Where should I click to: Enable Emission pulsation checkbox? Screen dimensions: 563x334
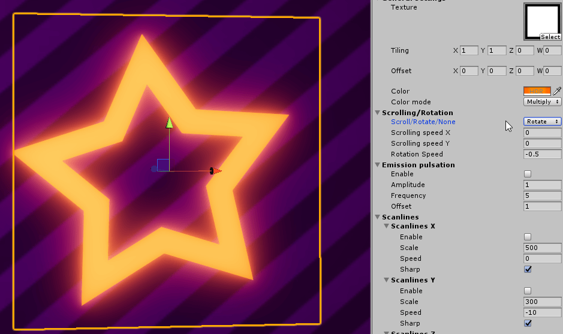click(x=528, y=174)
